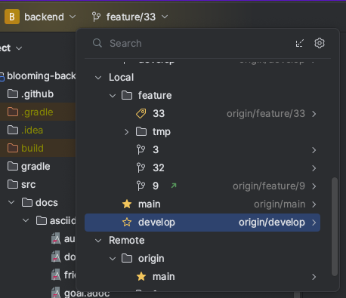
Task: Collapse the Local branches group
Action: (98, 78)
